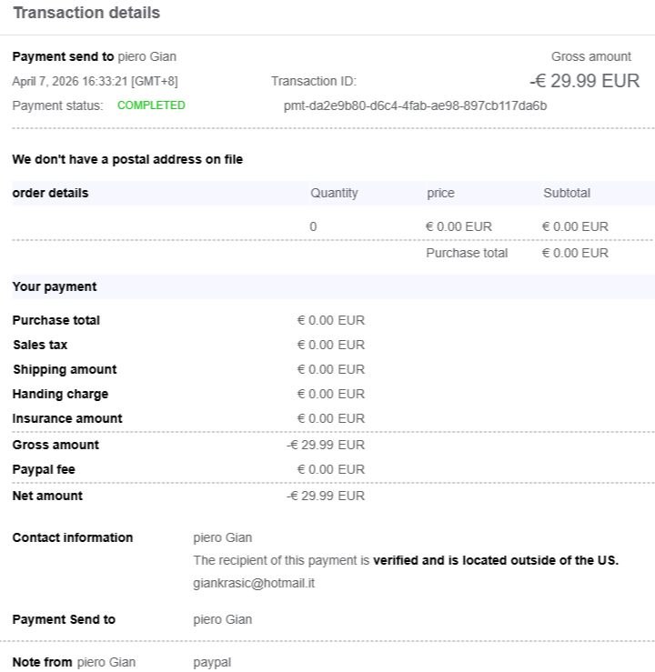Select the green COMPLETED payment status
Viewport: 655px width, 672px height.
coord(151,105)
